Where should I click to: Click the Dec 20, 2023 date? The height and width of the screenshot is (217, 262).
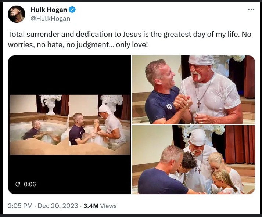(x=58, y=206)
